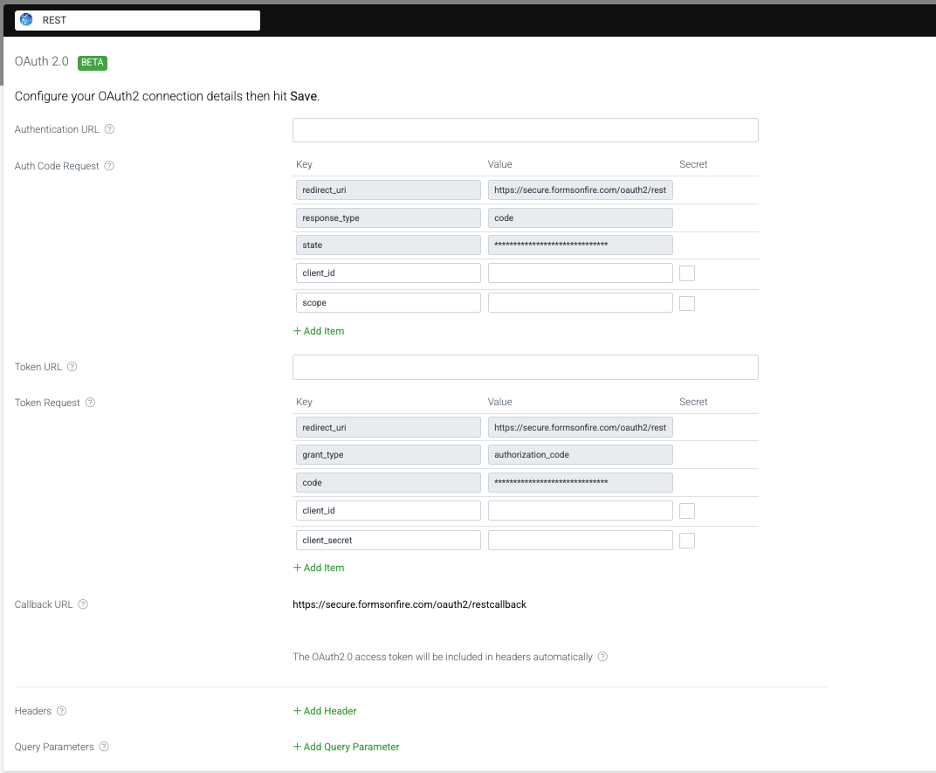Click the client_secret value field
This screenshot has height=773, width=936.
(x=581, y=540)
